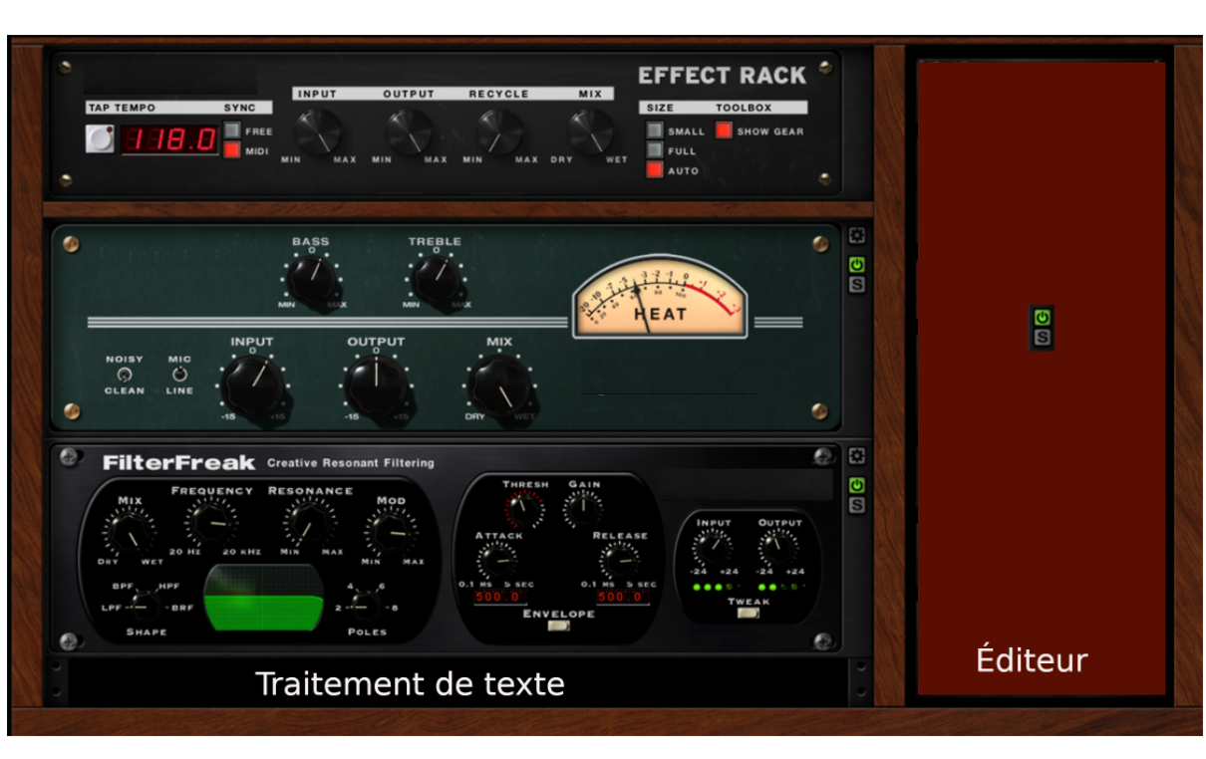
Task: Click the FREQUENCY knob
Action: (x=211, y=523)
